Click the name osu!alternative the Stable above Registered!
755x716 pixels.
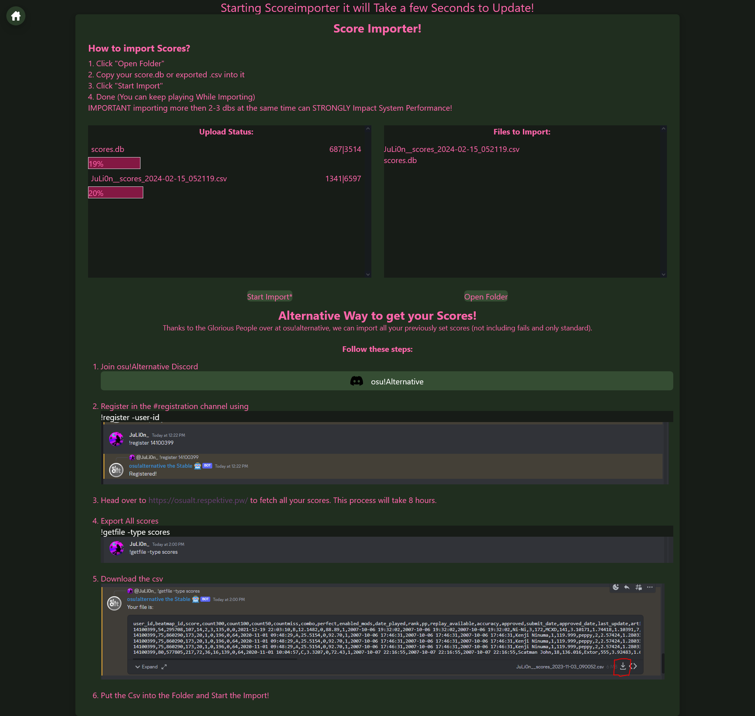coord(160,466)
